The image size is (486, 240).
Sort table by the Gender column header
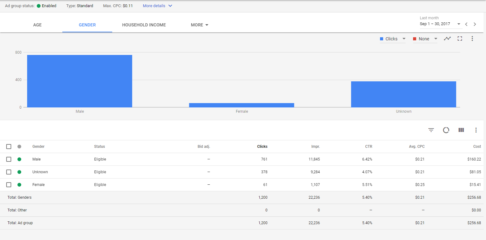(38, 147)
